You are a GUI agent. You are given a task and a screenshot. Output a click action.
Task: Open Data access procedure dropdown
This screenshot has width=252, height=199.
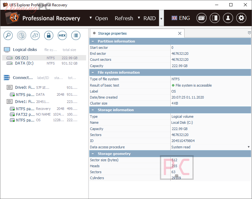click(x=249, y=147)
